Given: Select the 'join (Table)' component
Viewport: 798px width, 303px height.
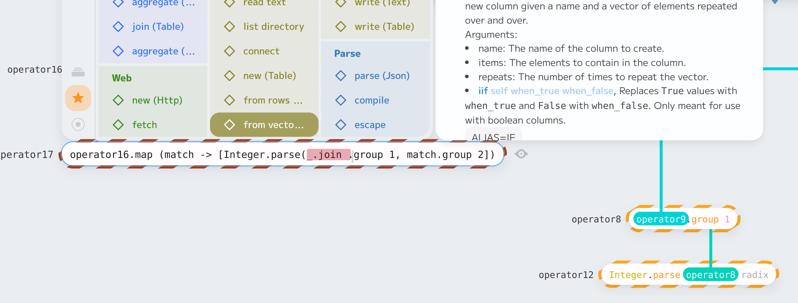Looking at the screenshot, I should [158, 26].
